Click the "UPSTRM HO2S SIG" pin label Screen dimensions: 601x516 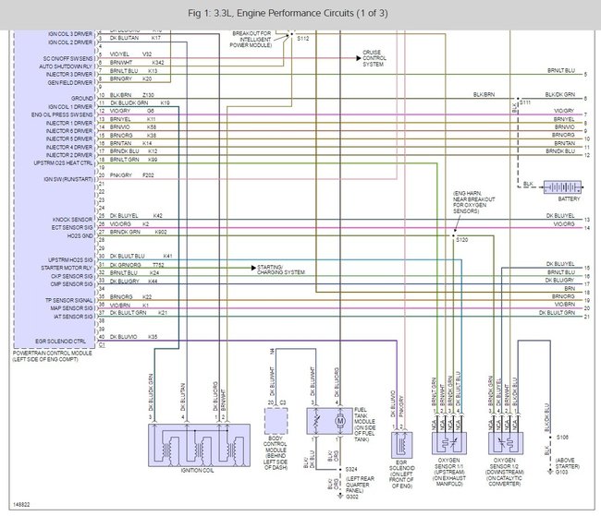(x=70, y=260)
